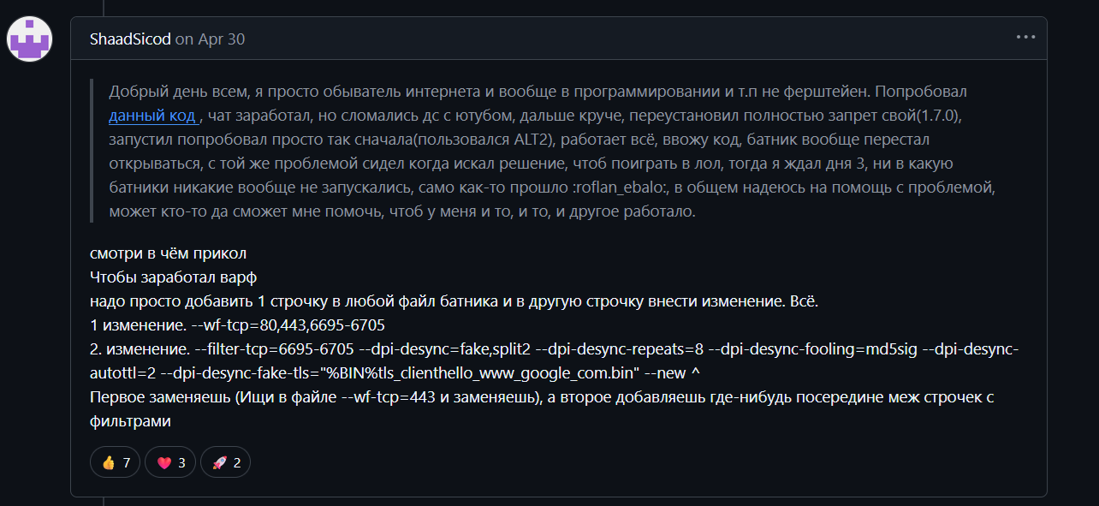Toggle the rocket reaction with 2 votes
The height and width of the screenshot is (506, 1099).
point(225,462)
